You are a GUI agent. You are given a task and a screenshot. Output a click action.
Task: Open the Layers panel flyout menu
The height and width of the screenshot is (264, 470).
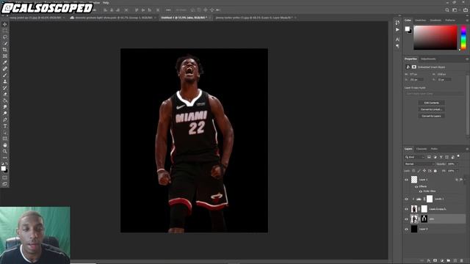[467, 149]
